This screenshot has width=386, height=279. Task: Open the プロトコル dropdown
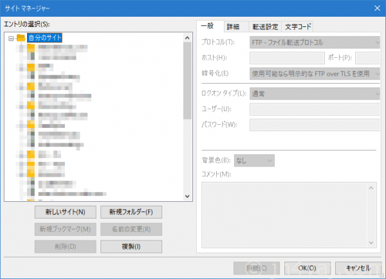click(x=315, y=42)
